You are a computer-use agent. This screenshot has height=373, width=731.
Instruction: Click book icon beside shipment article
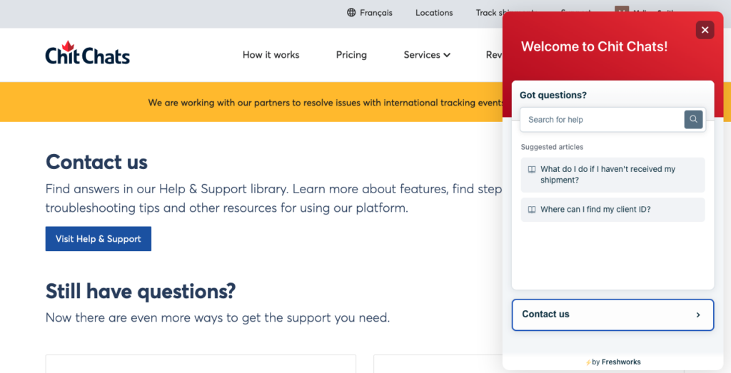tap(531, 170)
